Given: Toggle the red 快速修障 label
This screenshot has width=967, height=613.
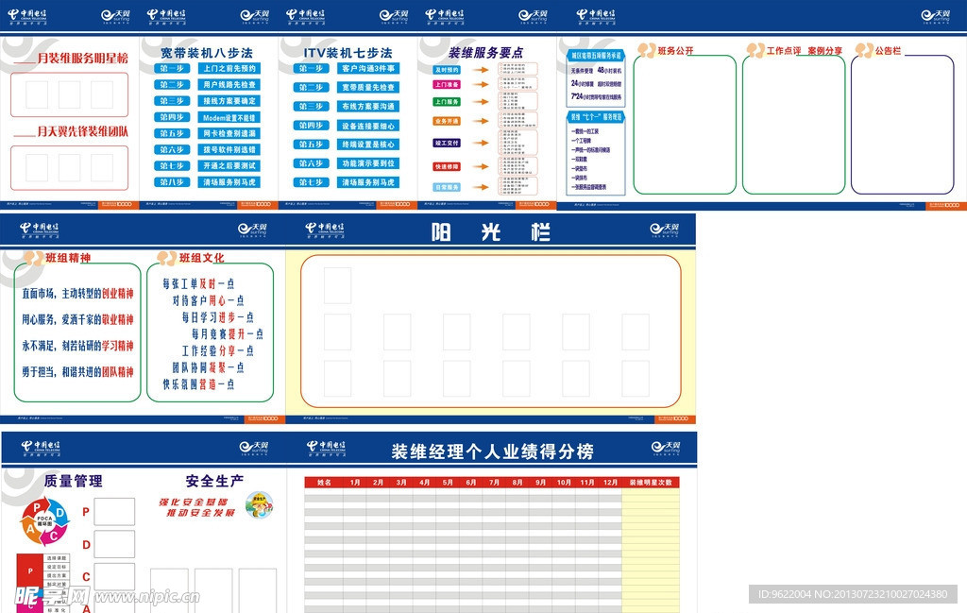Looking at the screenshot, I should (447, 165).
